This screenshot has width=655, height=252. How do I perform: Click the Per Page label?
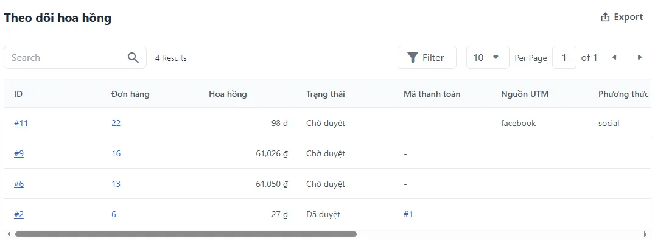point(531,58)
